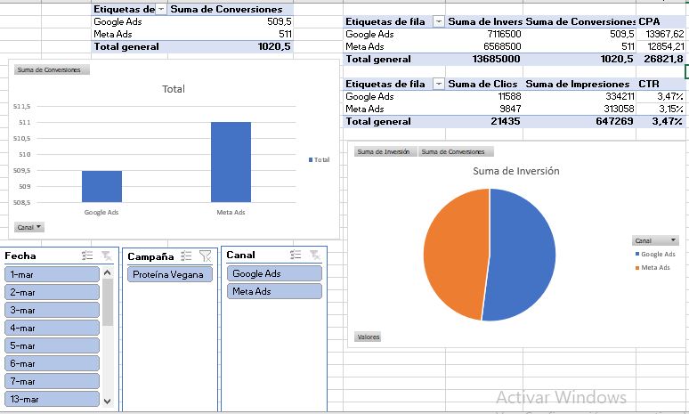
Task: Toggle Google Ads in the Canal slicer
Action: click(274, 273)
